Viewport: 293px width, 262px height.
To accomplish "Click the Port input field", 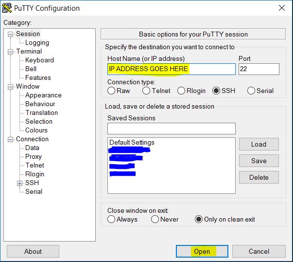I will pos(259,69).
